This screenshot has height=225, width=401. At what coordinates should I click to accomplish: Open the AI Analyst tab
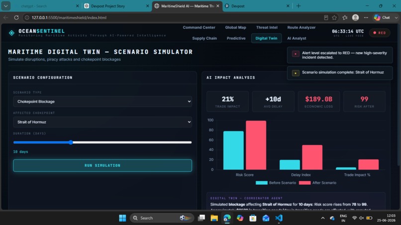(x=297, y=38)
